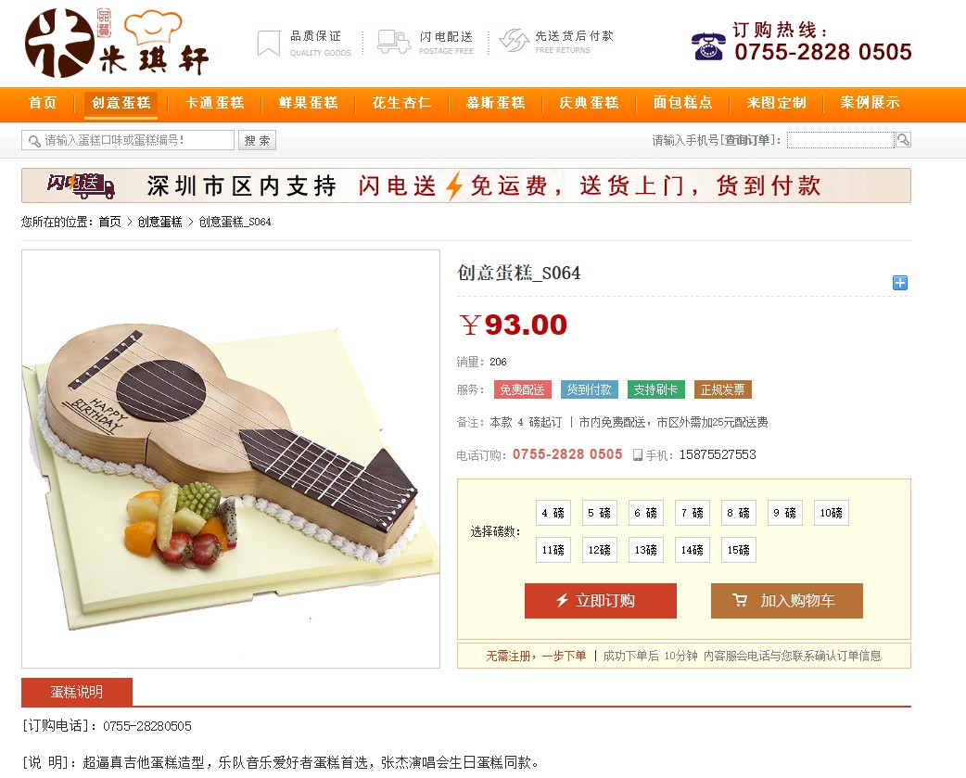Open the 慕斯蛋糕 menu item
The width and height of the screenshot is (966, 778).
[x=496, y=103]
